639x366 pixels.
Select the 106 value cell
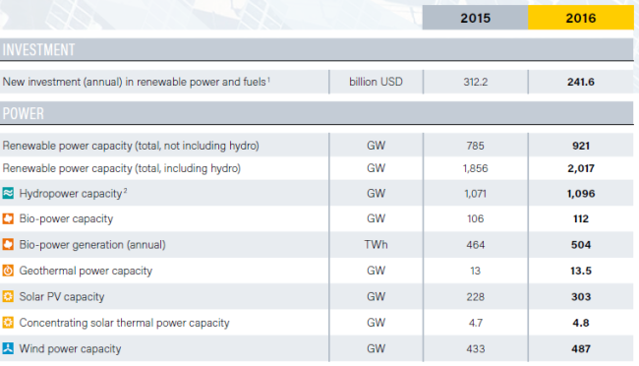(x=475, y=218)
